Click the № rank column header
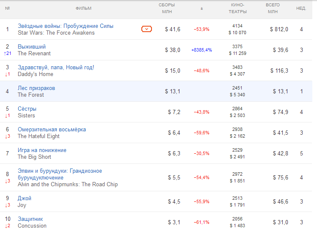This screenshot has height=231, width=317. click(8, 8)
